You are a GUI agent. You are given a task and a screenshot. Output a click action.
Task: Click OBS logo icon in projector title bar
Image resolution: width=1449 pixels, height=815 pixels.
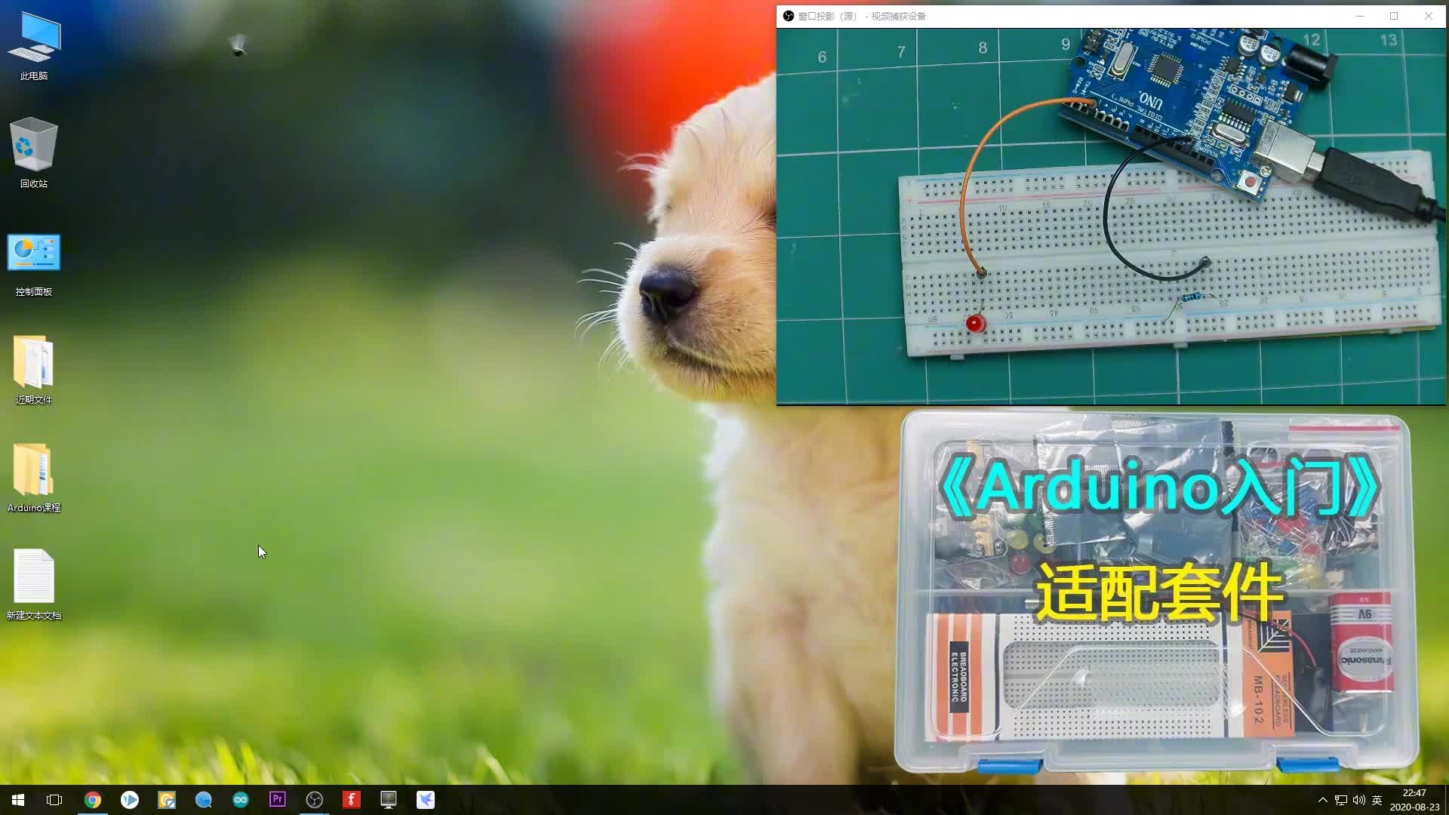pos(789,16)
